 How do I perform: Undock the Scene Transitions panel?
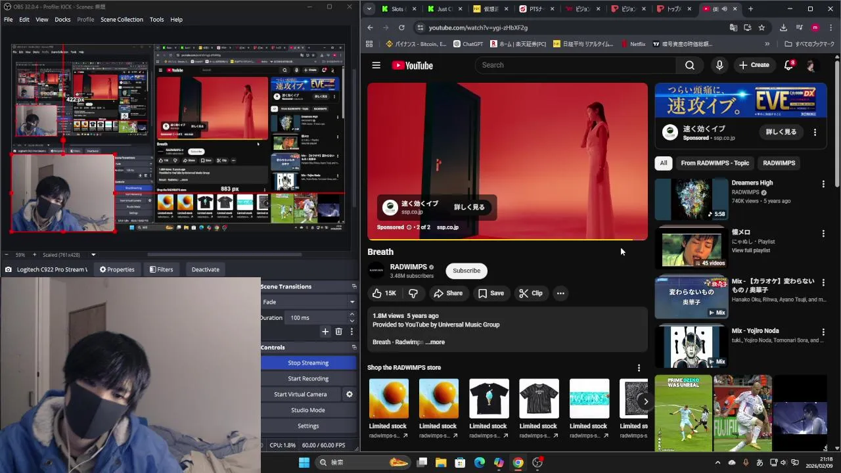pos(354,286)
